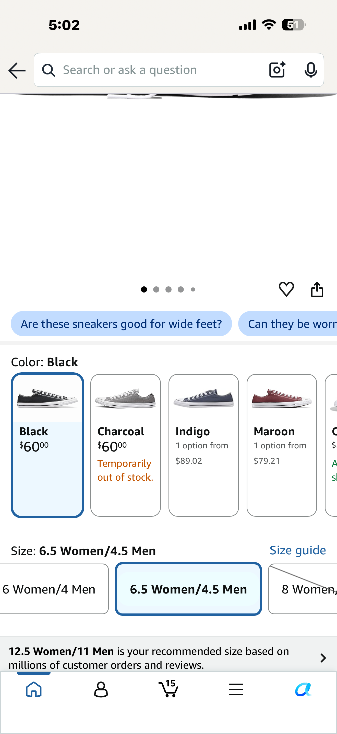
Task: Go to the Home tab
Action: coord(34,689)
